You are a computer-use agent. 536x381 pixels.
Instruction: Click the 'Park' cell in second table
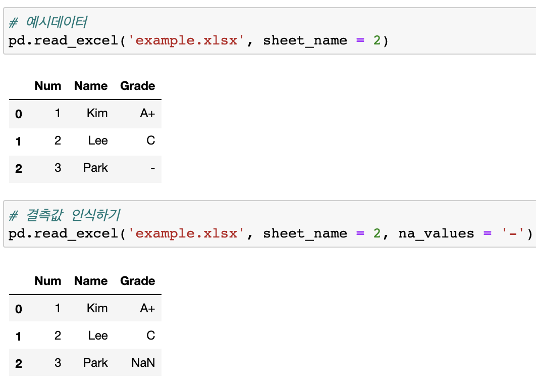(95, 363)
